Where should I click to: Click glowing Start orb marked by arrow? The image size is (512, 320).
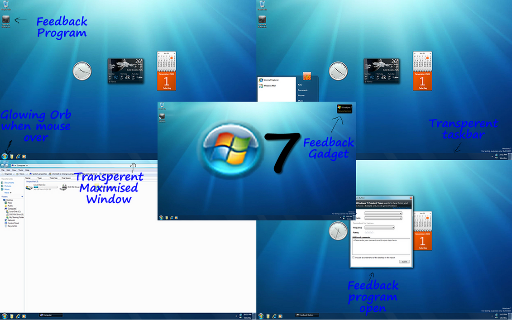click(x=5, y=157)
